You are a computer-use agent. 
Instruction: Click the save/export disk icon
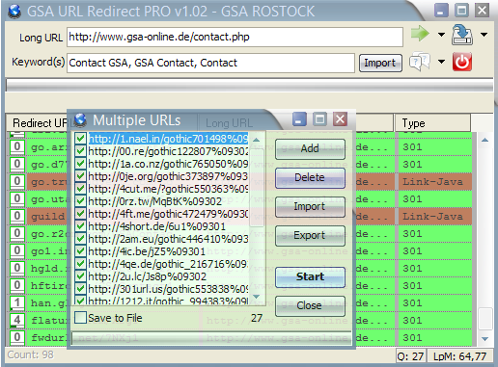[x=462, y=35]
